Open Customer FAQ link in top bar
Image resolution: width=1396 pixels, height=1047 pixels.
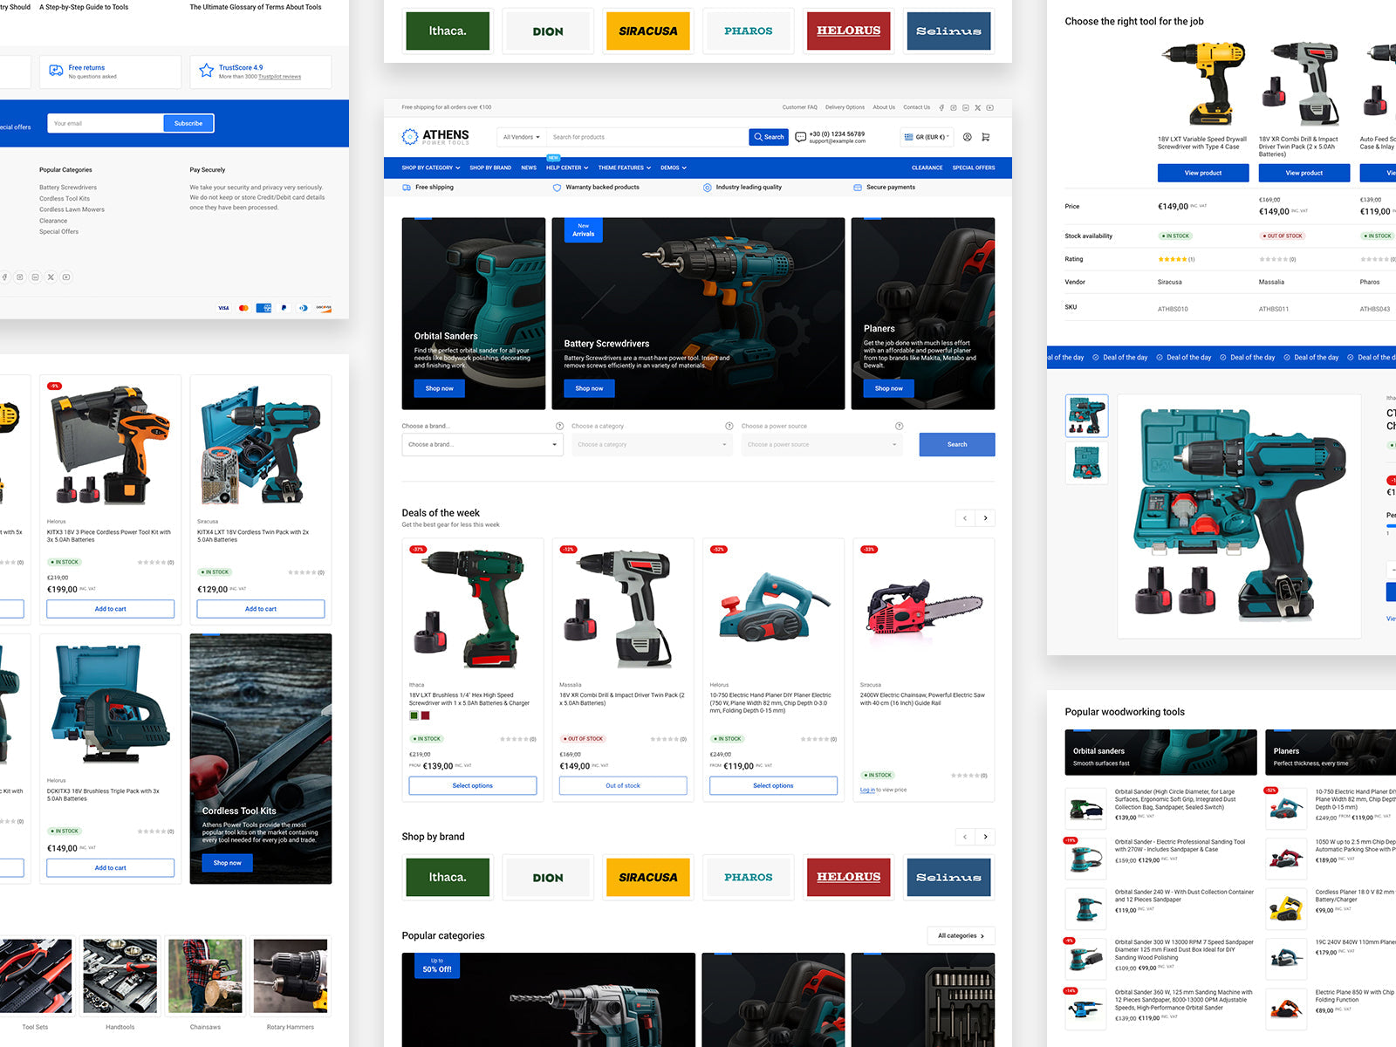click(x=799, y=107)
